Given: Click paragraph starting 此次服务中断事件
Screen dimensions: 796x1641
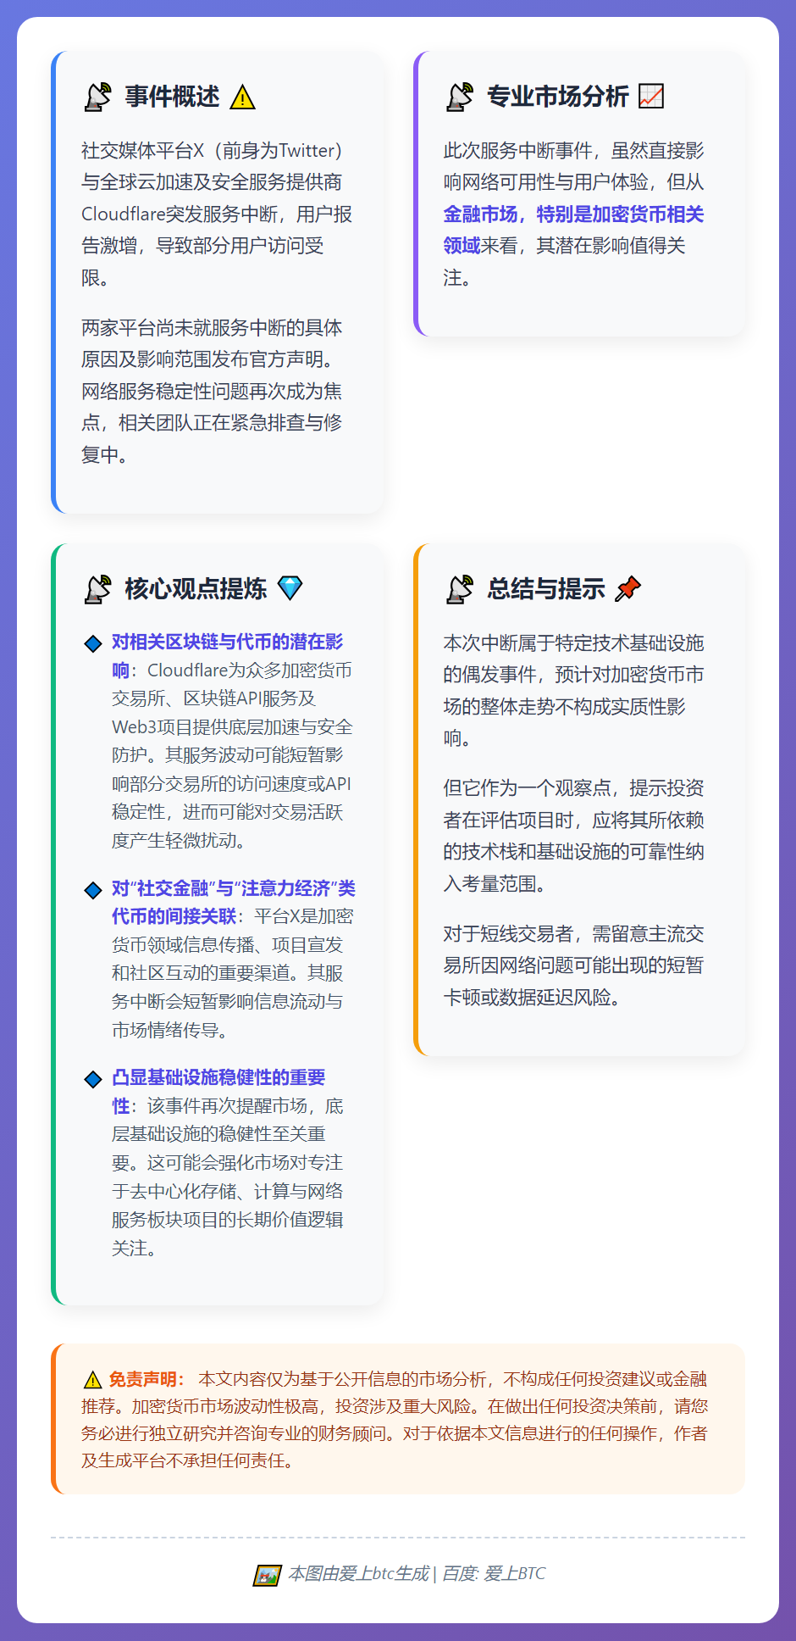Looking at the screenshot, I should point(573,214).
